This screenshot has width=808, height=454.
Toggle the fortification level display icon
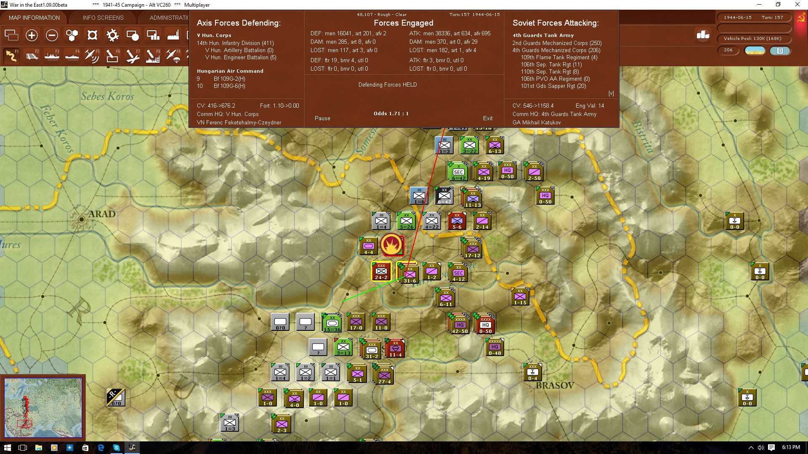(x=92, y=35)
